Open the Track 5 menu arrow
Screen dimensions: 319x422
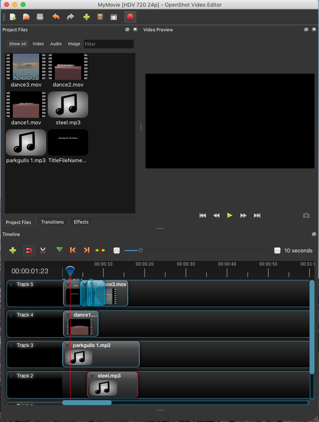click(x=11, y=284)
